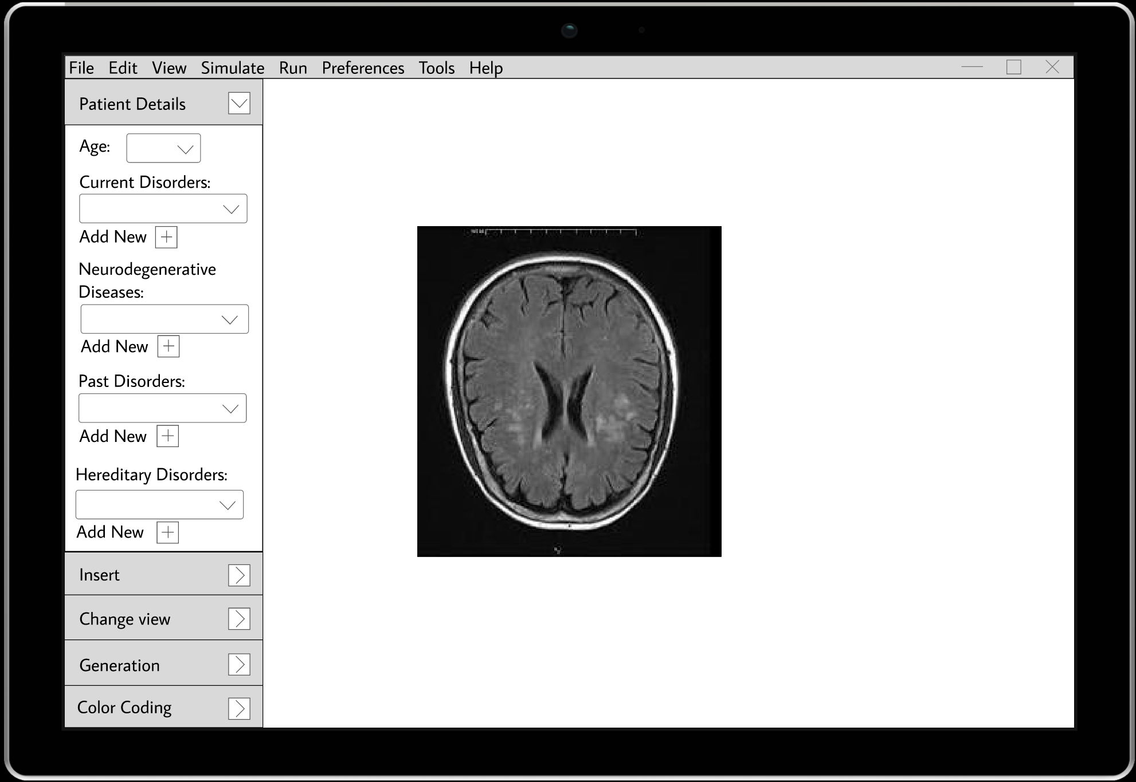Open the Tools menu

[436, 68]
